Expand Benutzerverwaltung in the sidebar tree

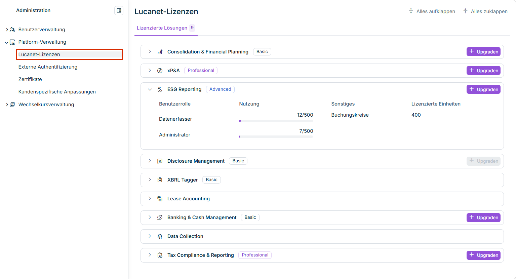(7, 30)
